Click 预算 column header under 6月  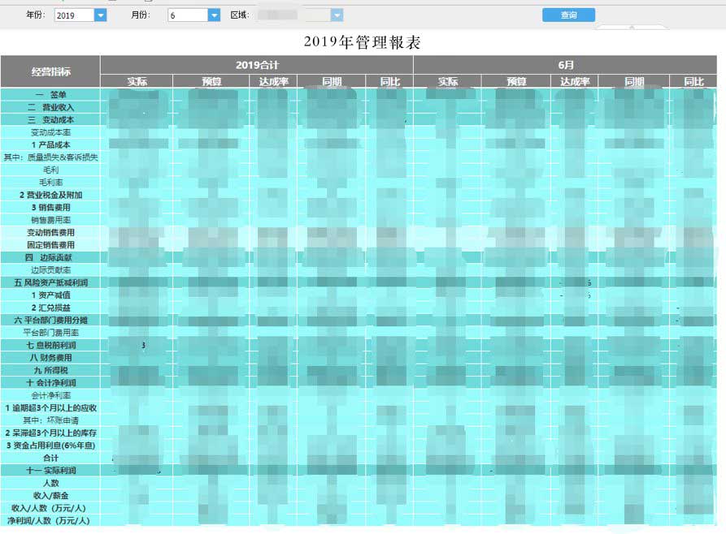[515, 81]
